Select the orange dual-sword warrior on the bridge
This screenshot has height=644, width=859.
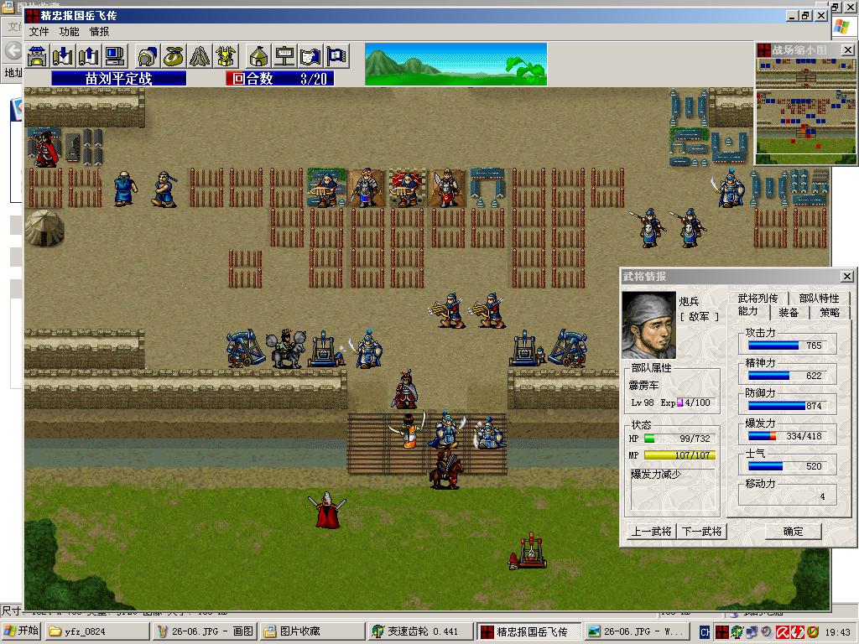(409, 430)
